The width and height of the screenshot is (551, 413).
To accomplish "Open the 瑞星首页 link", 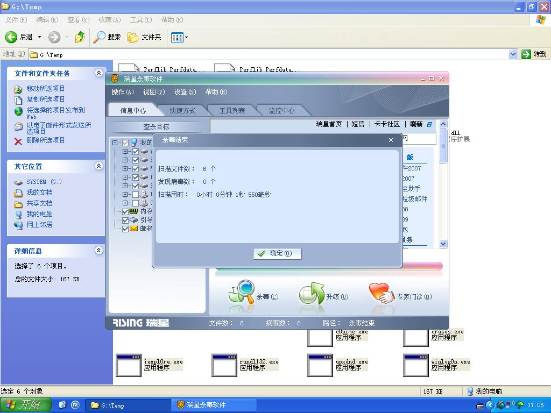I will click(x=329, y=124).
